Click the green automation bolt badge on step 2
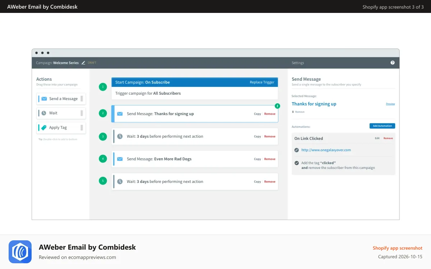The image size is (431, 269). (x=277, y=106)
